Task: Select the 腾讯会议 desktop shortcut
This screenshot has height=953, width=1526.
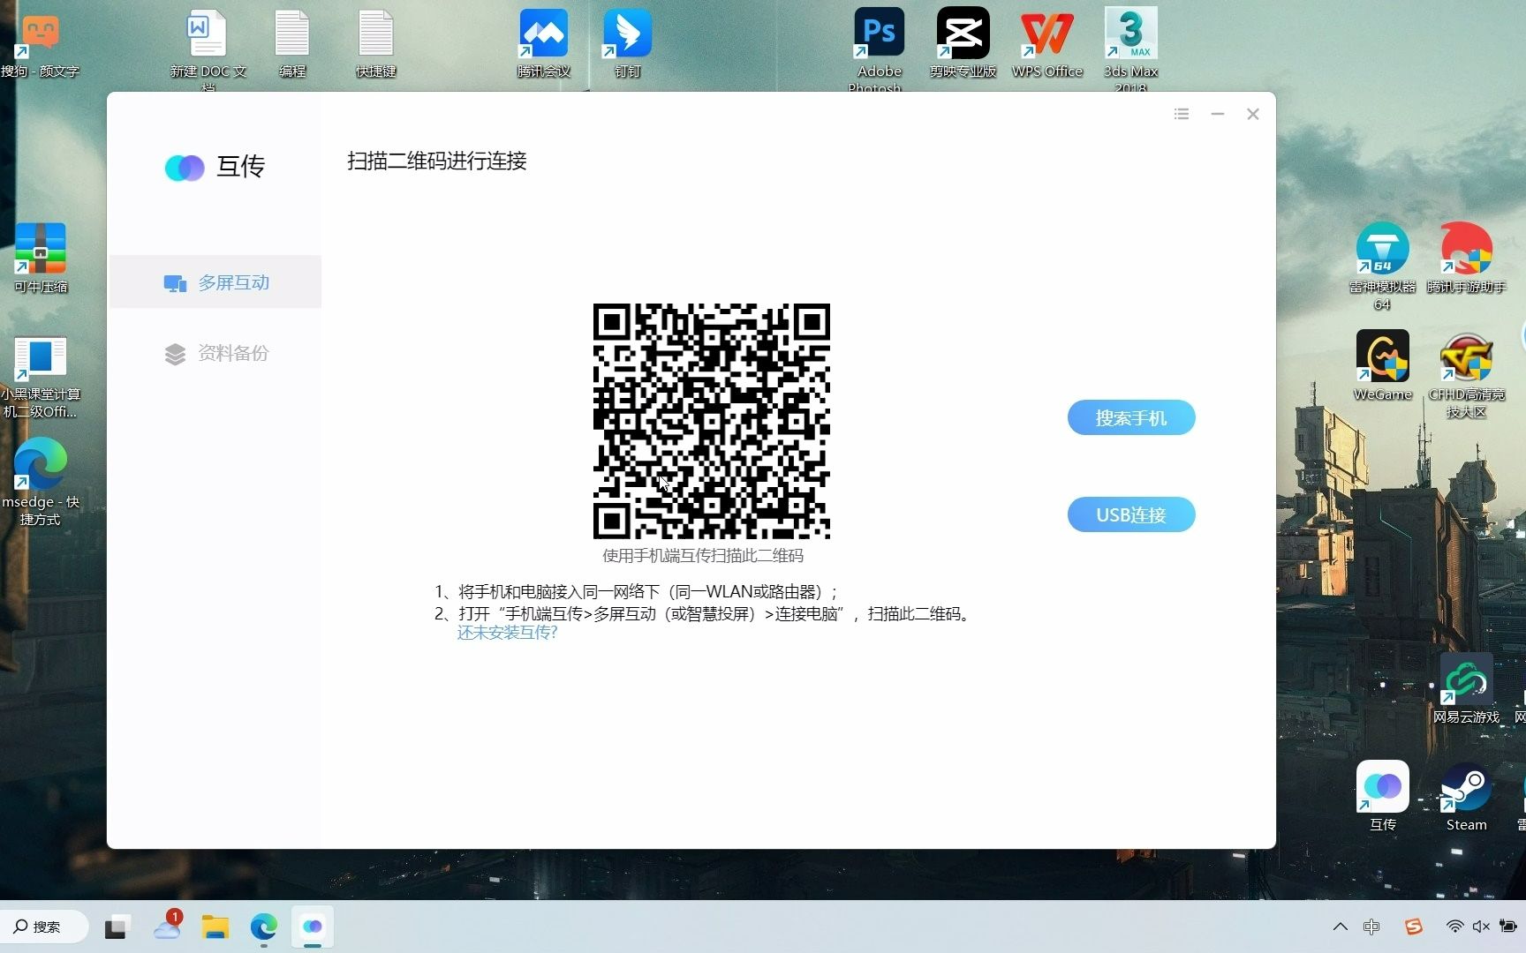Action: (x=543, y=44)
